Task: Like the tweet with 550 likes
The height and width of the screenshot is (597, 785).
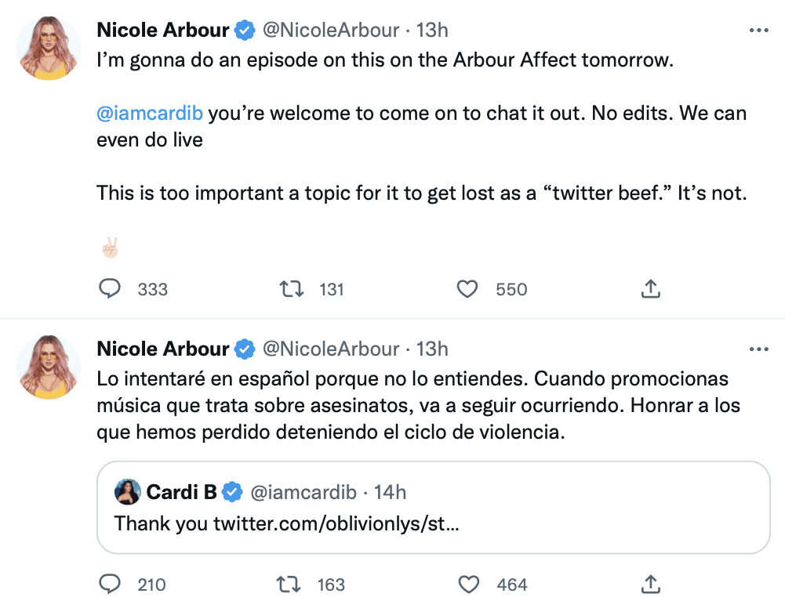Action: (x=467, y=289)
